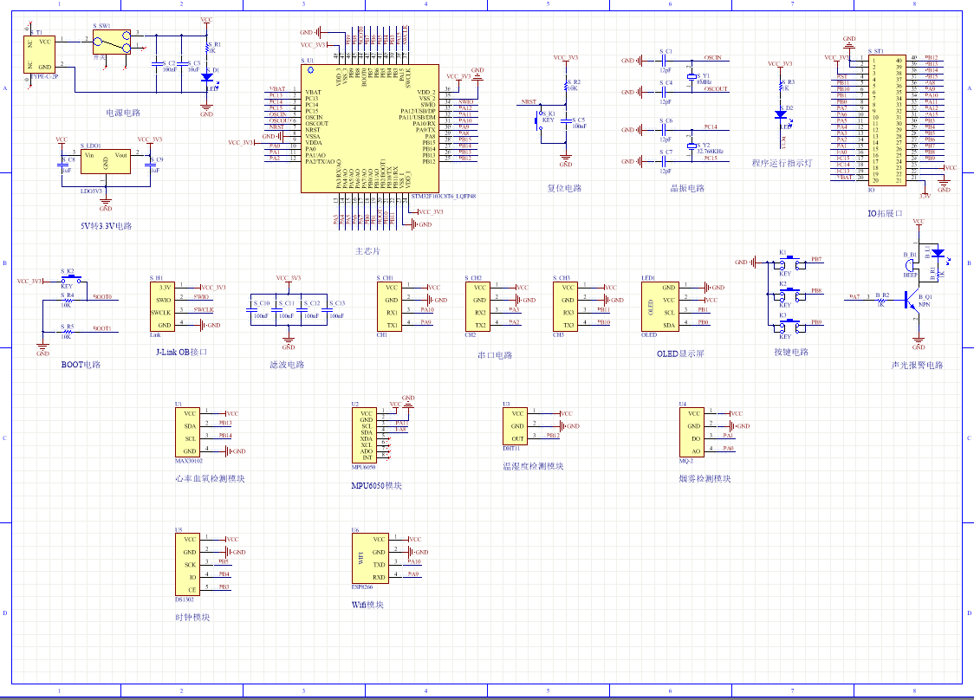Click the '程序运行指示灯' section label
Image resolution: width=974 pixels, height=700 pixels.
782,164
